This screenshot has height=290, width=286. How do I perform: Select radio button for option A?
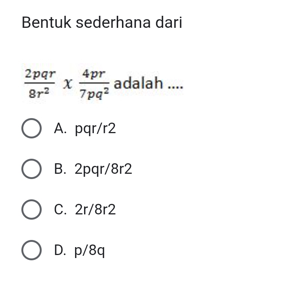click(31, 129)
